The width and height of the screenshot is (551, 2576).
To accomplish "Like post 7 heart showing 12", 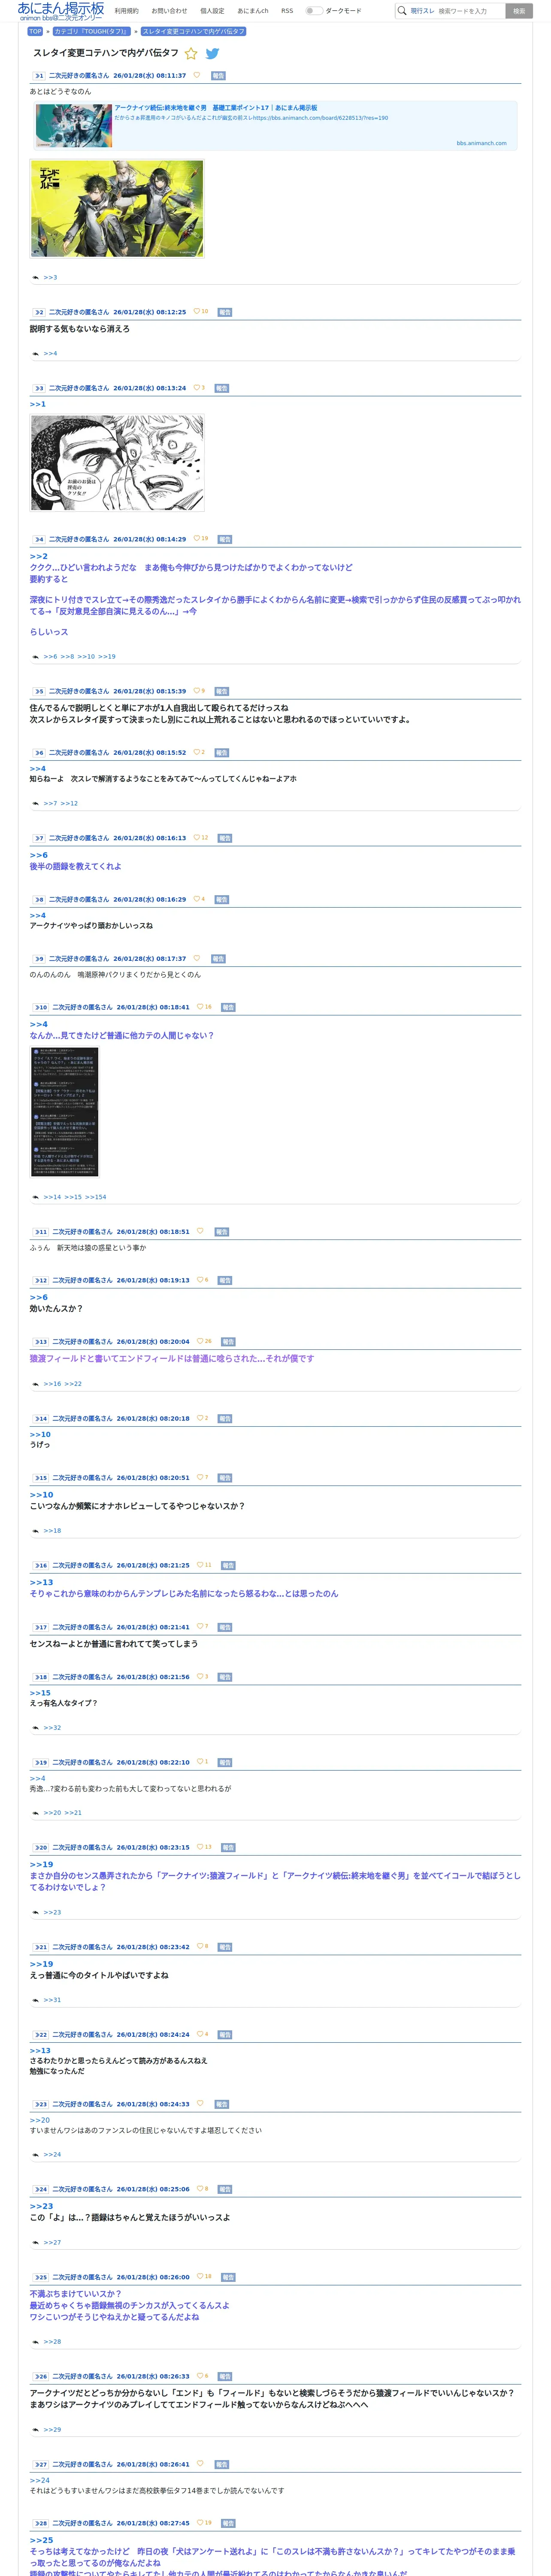I will pos(197,837).
